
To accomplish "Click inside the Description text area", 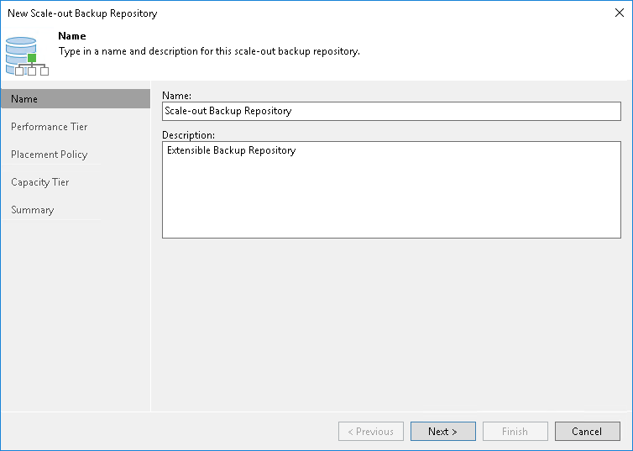I will (x=391, y=190).
